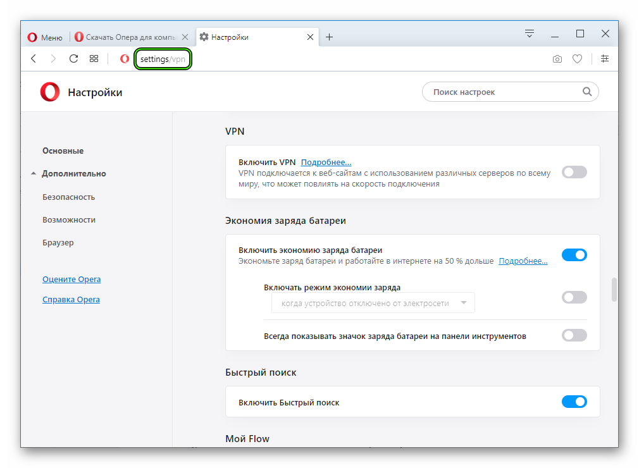Open Speed Dial grid icon
The image size is (639, 468).
point(94,59)
